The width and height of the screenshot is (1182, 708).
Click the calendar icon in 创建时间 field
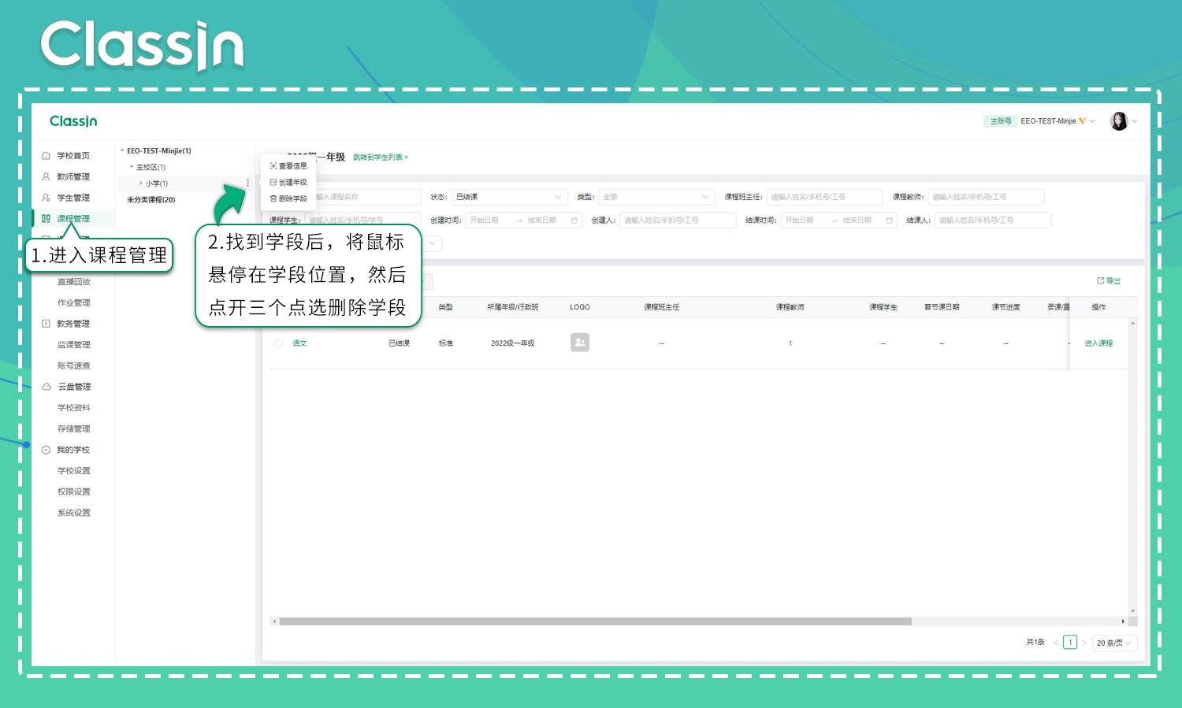[574, 221]
